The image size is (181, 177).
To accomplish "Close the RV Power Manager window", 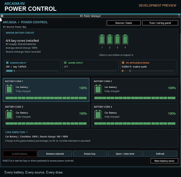I will (x=2, y=16).
